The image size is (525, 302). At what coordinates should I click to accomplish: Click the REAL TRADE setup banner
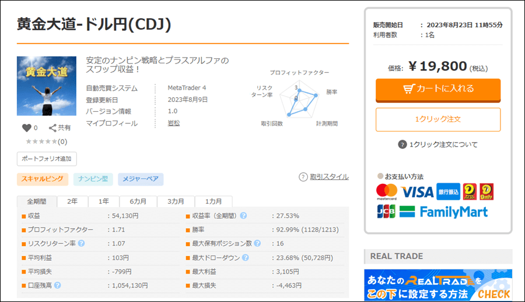(437, 285)
